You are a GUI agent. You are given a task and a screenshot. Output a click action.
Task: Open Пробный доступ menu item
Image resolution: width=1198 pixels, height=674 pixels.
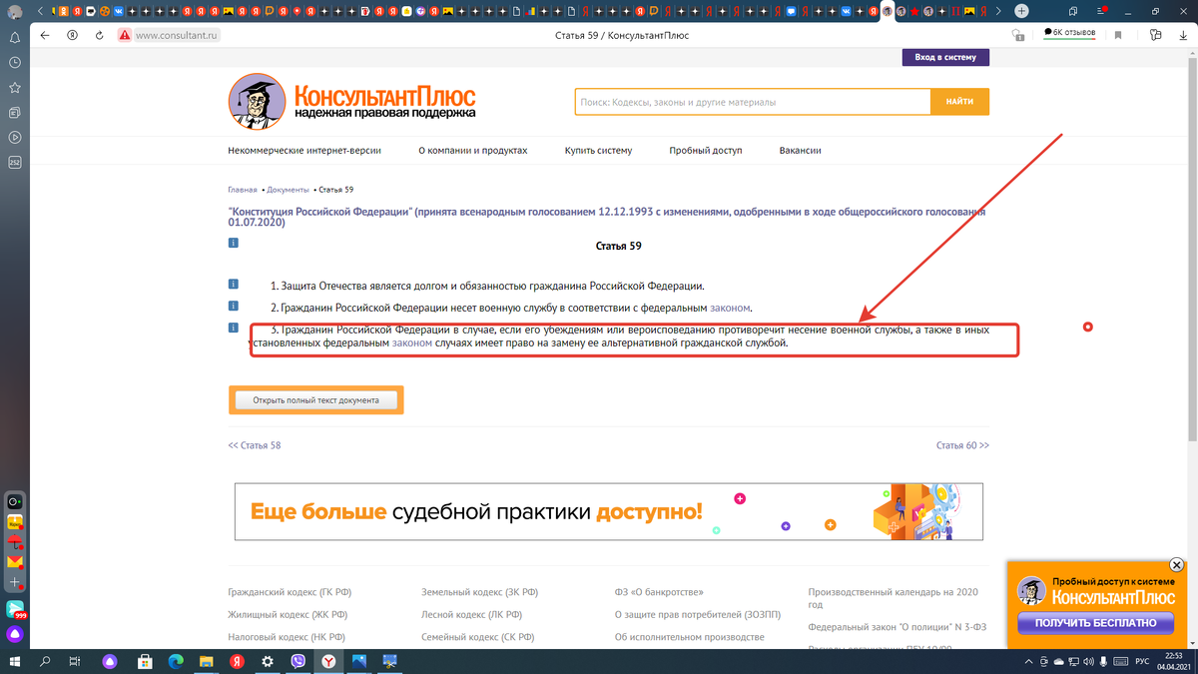706,151
